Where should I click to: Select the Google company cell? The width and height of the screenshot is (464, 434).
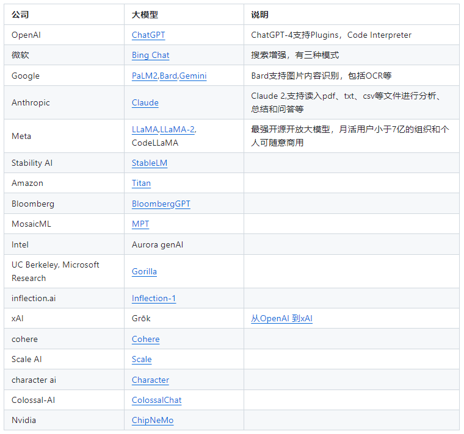tap(64, 76)
